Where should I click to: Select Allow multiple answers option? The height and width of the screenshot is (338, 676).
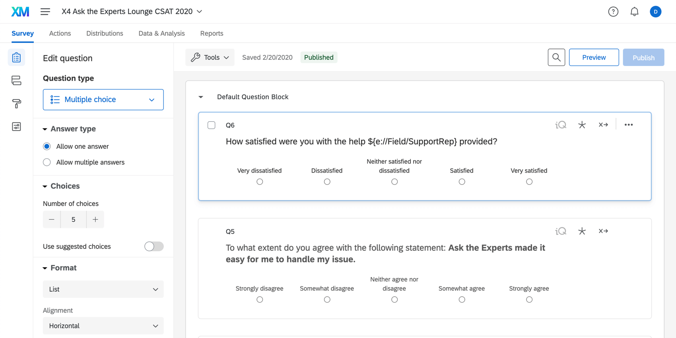[47, 162]
